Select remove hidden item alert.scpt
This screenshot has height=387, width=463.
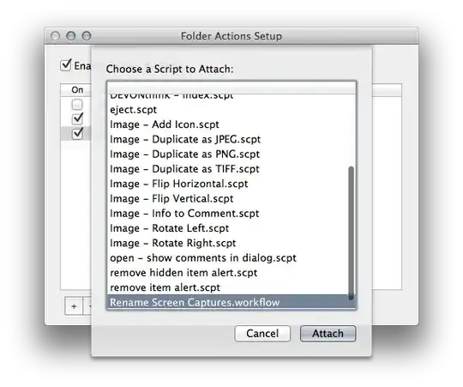231,273
